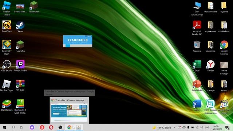Open the TLauncher shortcut beside Geometry Dash

pos(20,46)
